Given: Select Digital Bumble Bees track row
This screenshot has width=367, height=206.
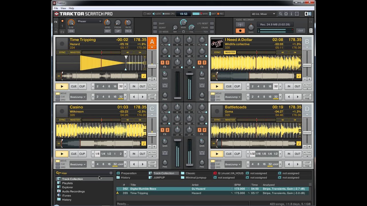Looking at the screenshot, I should 212,189.
